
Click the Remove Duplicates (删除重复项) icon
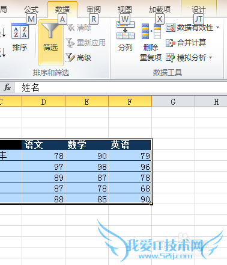[x=151, y=31]
